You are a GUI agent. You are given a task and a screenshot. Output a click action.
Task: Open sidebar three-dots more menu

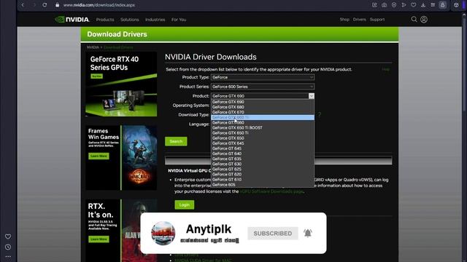pos(8,256)
